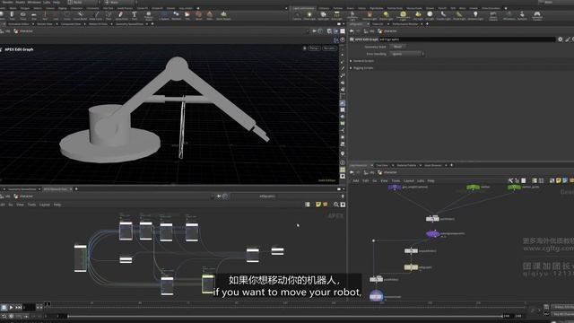This screenshot has height=323, width=574.
Task: Select the Spray Paint shelf tool
Action: (121, 15)
